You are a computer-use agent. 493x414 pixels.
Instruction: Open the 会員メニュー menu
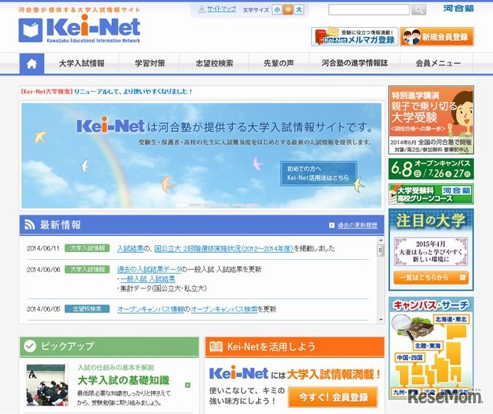tap(438, 64)
